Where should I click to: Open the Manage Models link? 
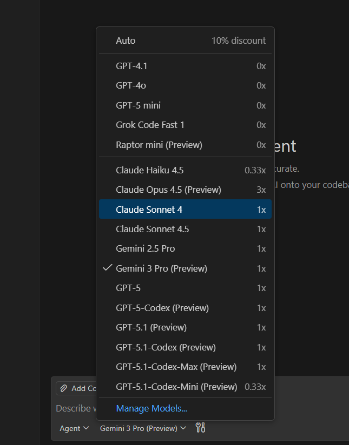click(x=152, y=408)
